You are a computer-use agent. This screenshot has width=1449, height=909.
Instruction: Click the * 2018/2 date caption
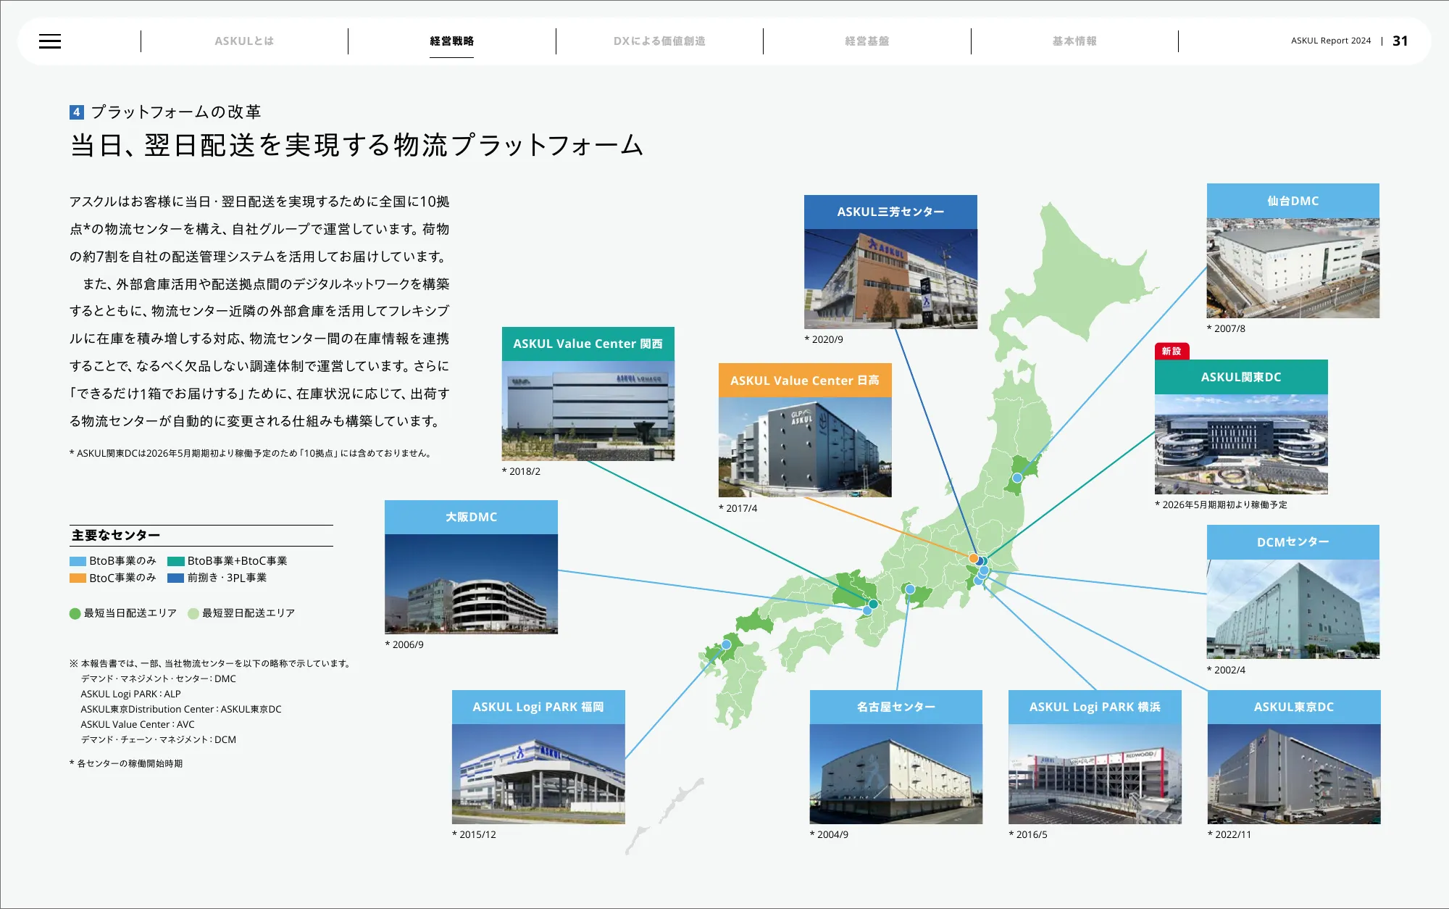[x=521, y=471]
